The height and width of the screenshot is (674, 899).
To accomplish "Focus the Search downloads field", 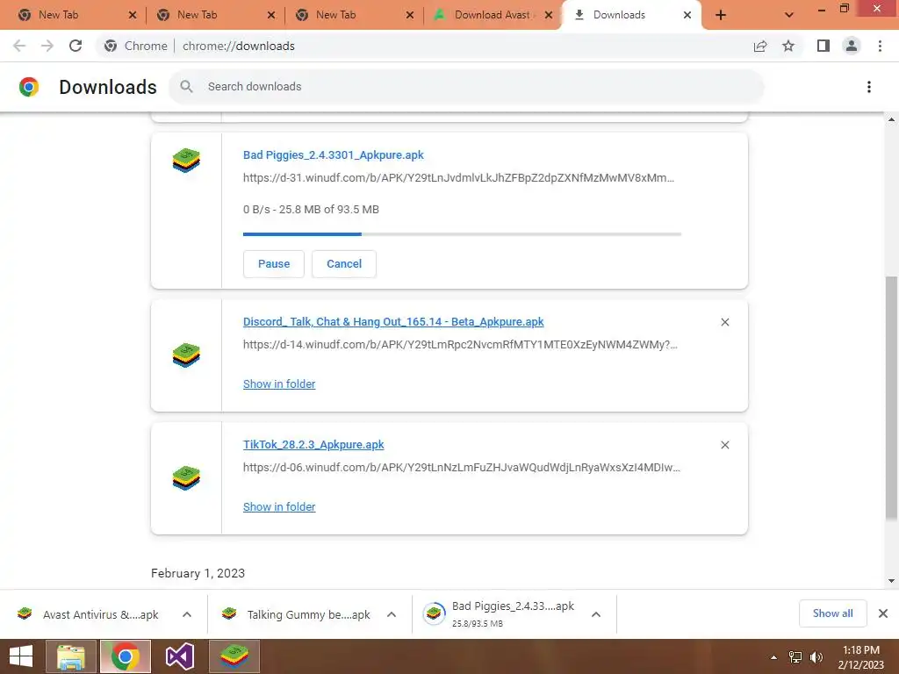I will [x=467, y=87].
